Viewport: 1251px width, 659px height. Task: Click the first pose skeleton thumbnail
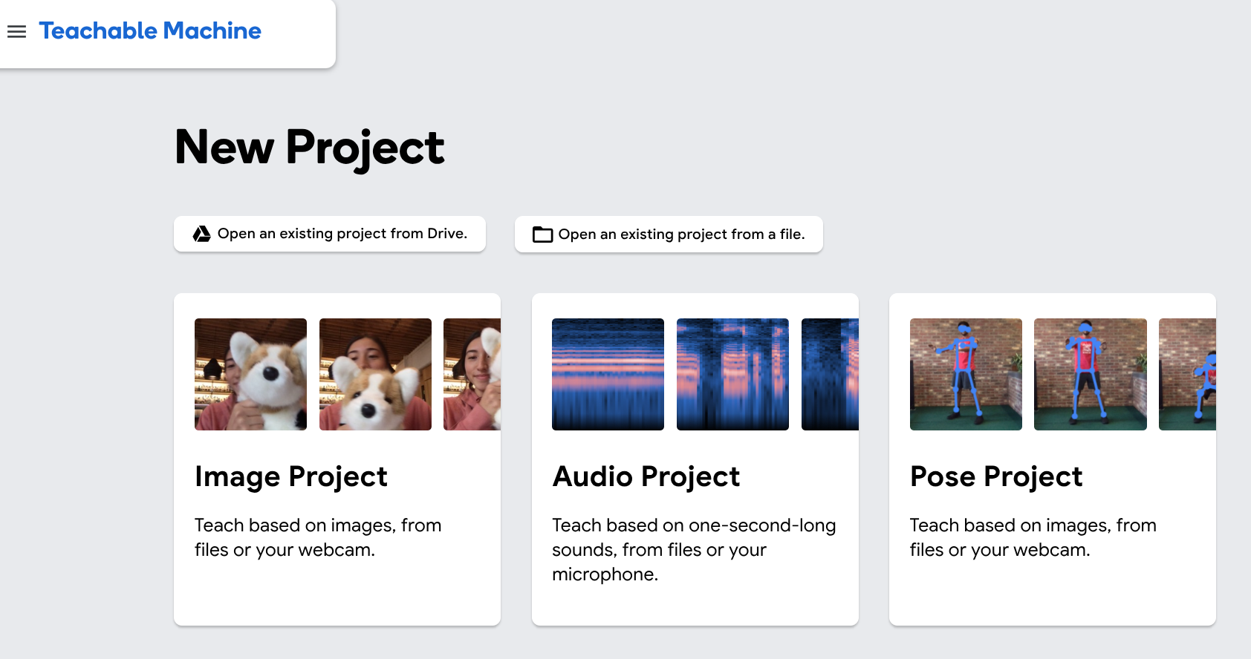coord(966,374)
